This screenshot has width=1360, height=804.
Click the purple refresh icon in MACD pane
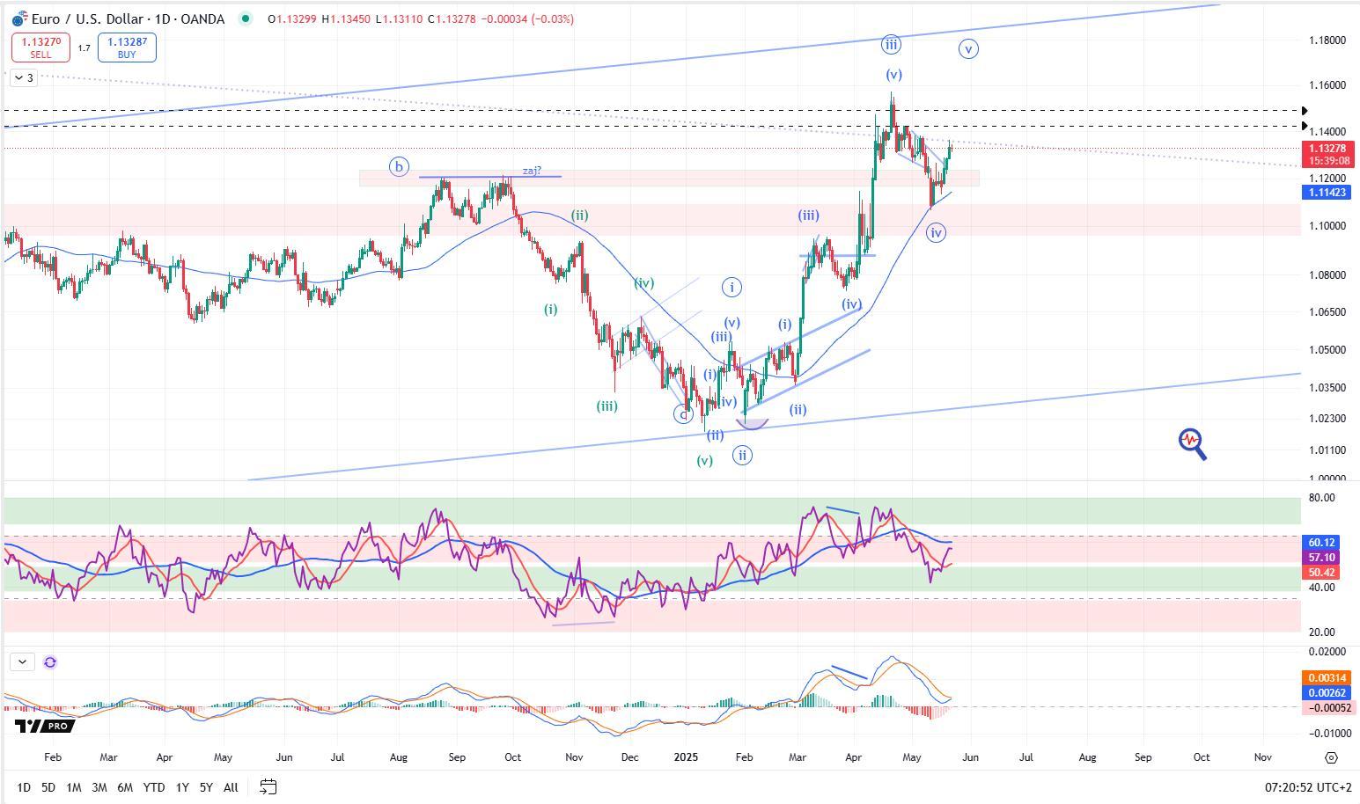click(x=50, y=662)
